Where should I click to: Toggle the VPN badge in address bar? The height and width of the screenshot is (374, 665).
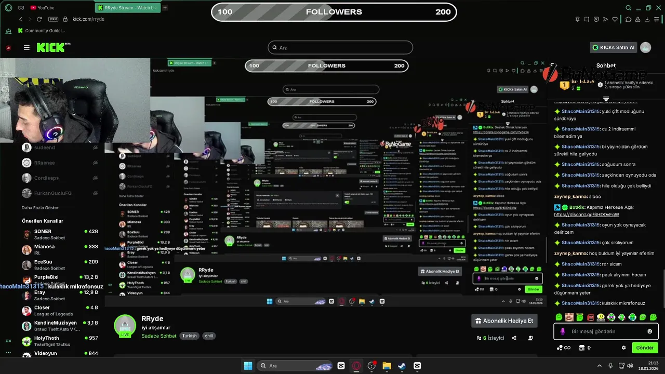[53, 19]
